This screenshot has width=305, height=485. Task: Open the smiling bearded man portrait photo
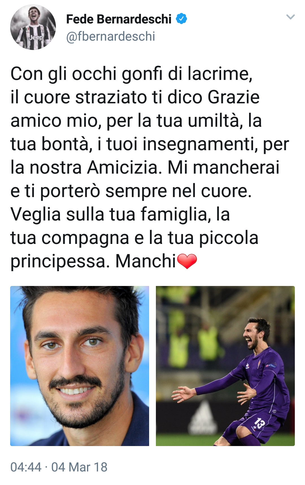pos(80,366)
